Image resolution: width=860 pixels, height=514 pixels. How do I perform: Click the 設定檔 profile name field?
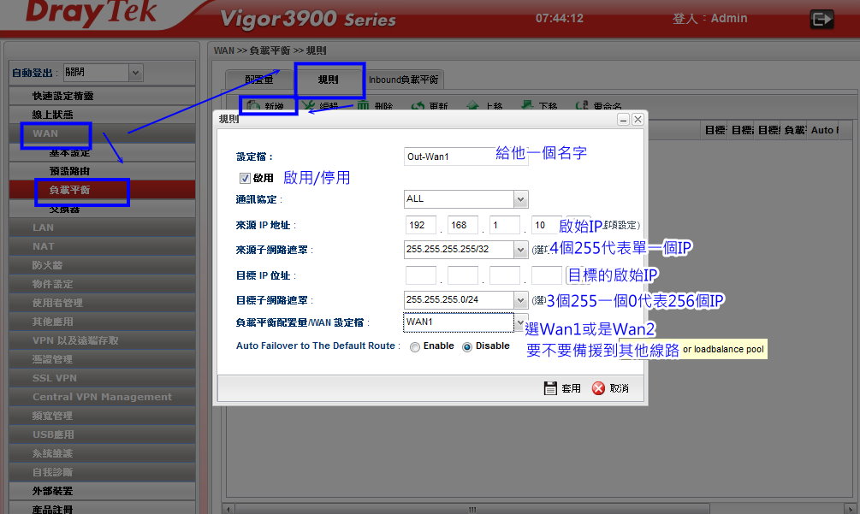click(466, 157)
